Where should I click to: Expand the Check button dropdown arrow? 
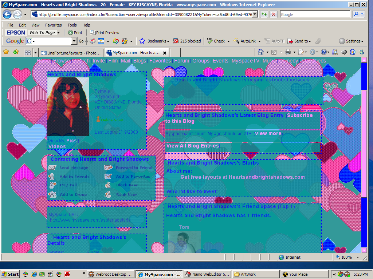click(x=228, y=41)
